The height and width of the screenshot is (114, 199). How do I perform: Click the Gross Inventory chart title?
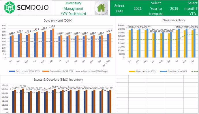coord(174,20)
